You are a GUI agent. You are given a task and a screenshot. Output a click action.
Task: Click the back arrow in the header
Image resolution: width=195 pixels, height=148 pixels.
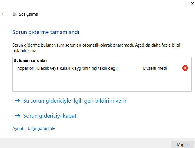click(4, 14)
